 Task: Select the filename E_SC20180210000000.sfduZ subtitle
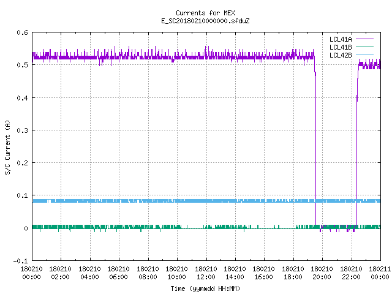pyautogui.click(x=205, y=21)
